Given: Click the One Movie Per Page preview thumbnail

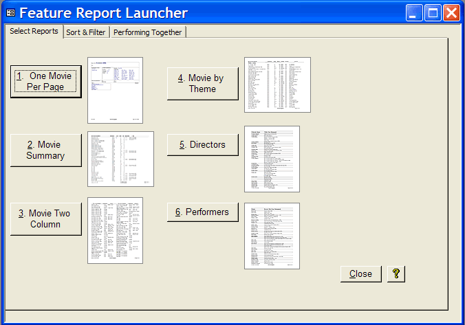Looking at the screenshot, I should click(x=115, y=90).
